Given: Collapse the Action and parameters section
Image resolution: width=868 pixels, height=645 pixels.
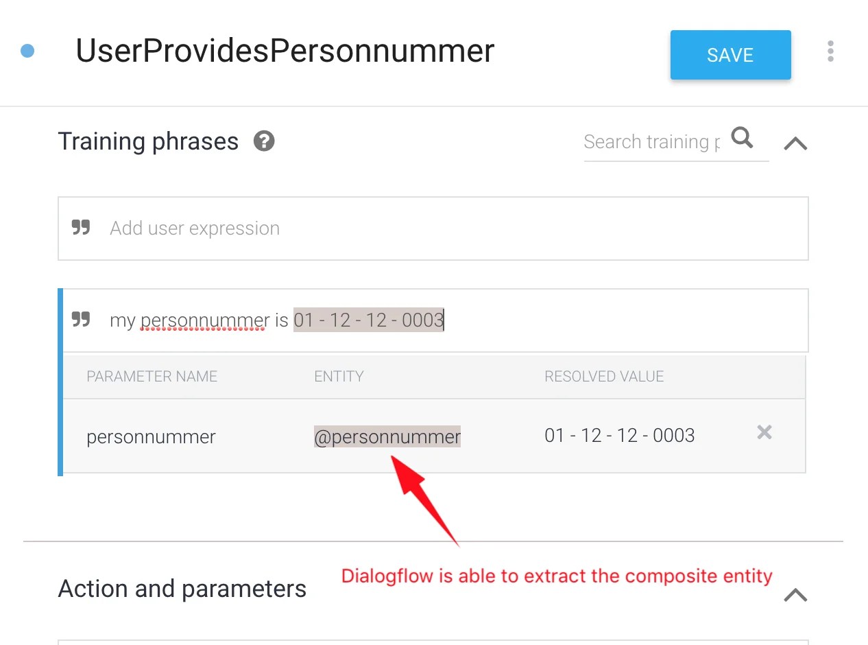Looking at the screenshot, I should tap(795, 595).
